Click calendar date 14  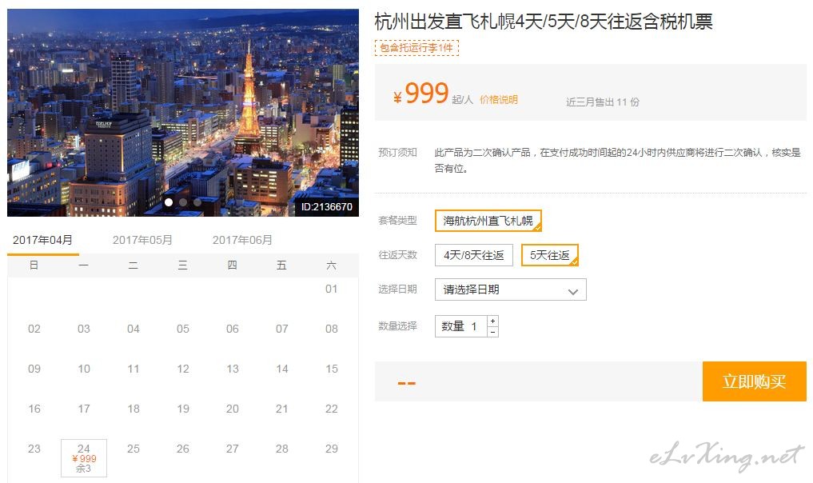click(282, 369)
